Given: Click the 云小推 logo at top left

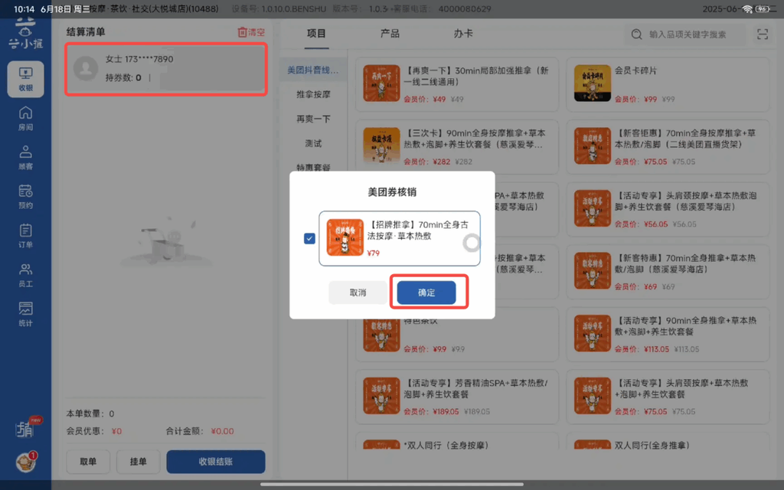Looking at the screenshot, I should point(25,34).
